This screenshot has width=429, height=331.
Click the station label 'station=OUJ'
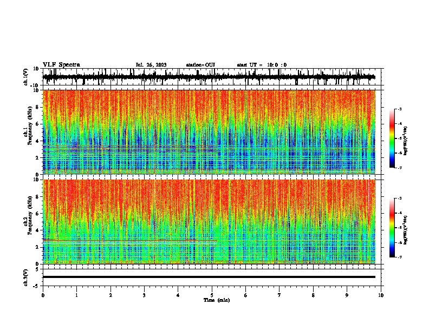pyautogui.click(x=200, y=65)
